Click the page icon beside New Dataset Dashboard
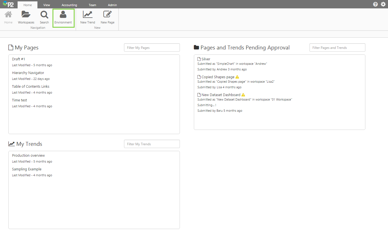The width and height of the screenshot is (388, 231). (x=199, y=95)
